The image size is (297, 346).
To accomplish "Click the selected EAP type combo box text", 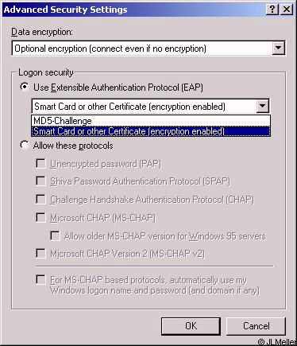I will click(x=129, y=107).
